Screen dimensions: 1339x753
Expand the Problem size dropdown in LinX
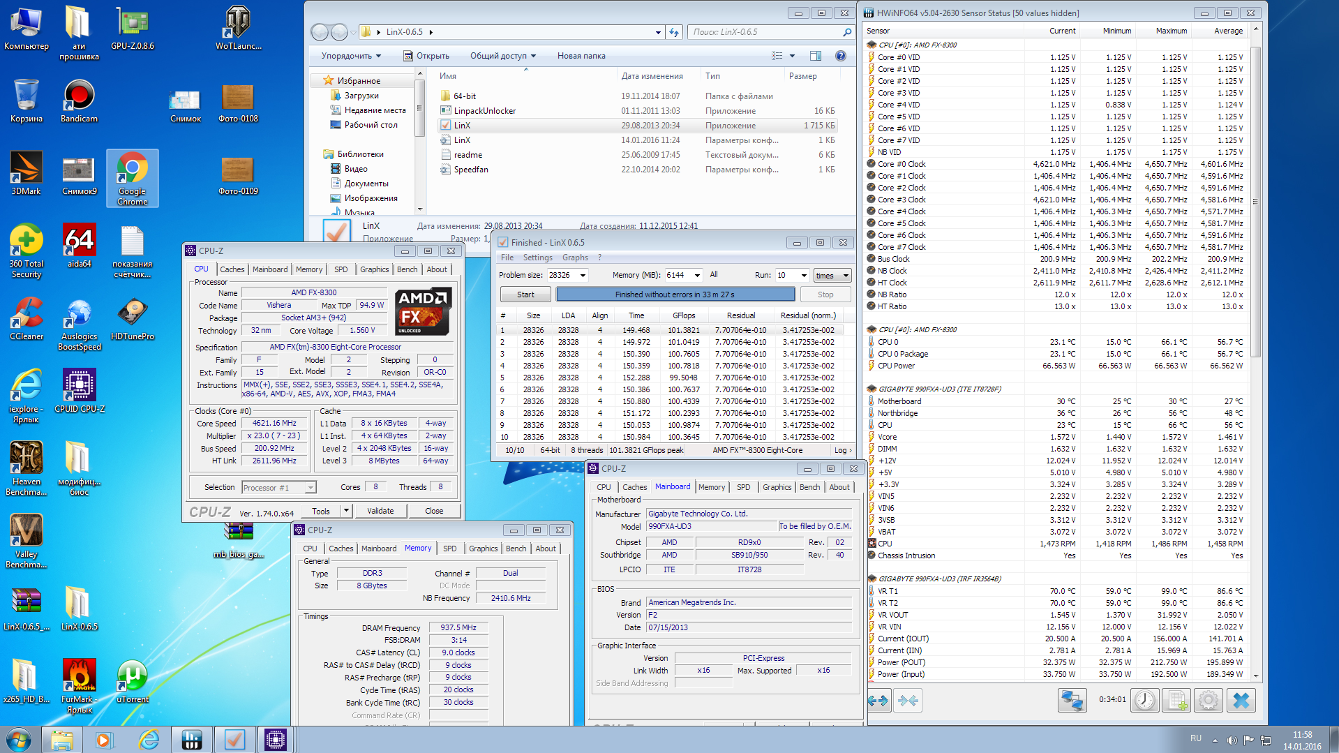[583, 276]
